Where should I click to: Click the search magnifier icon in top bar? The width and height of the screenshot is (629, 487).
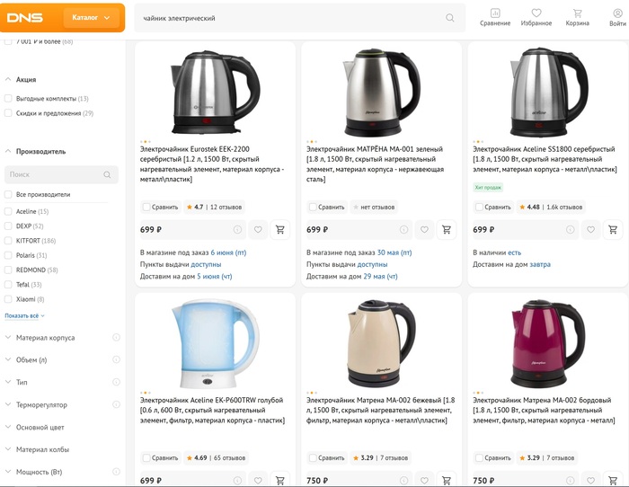pyautogui.click(x=450, y=18)
